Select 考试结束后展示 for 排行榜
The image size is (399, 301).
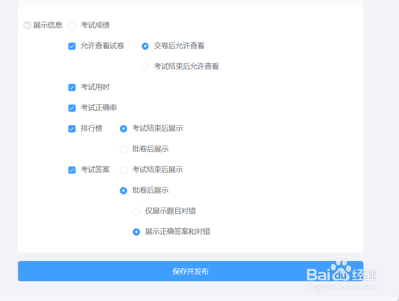[123, 129]
